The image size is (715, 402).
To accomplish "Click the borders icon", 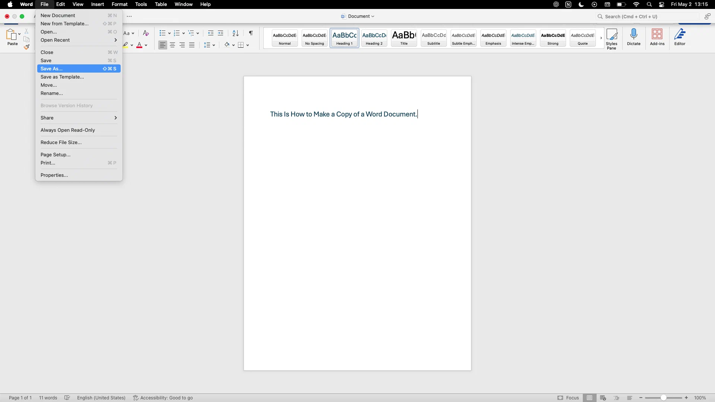I will coord(241,45).
